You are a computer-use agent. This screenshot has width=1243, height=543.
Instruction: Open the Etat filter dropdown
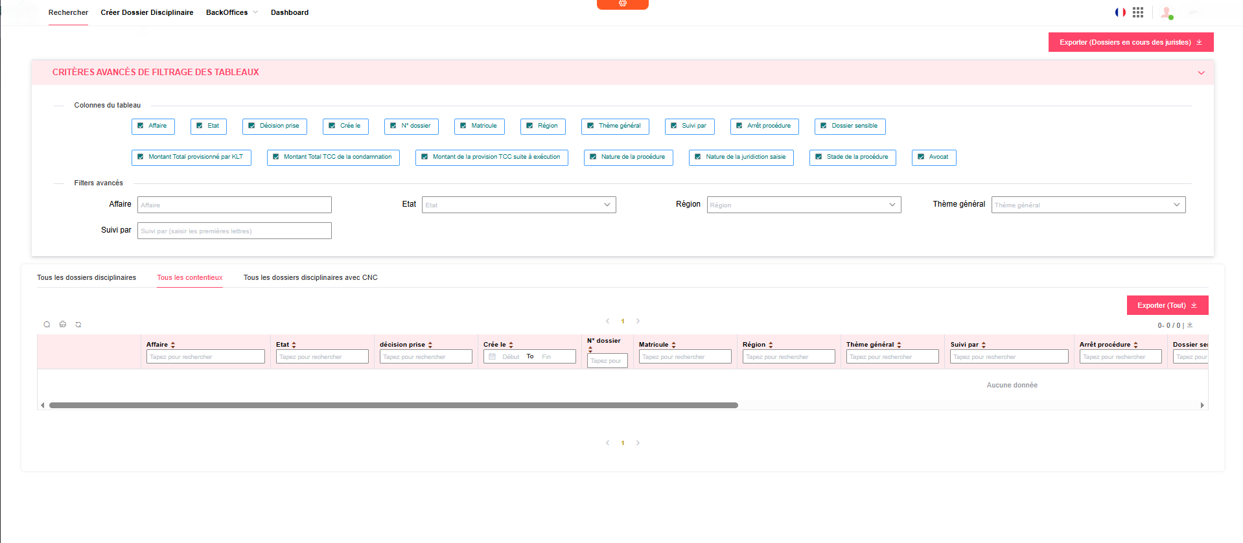pyautogui.click(x=519, y=205)
